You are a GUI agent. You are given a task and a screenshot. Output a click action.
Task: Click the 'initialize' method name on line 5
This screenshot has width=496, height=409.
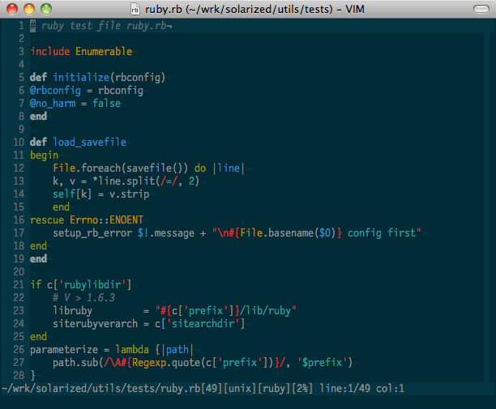pos(81,78)
